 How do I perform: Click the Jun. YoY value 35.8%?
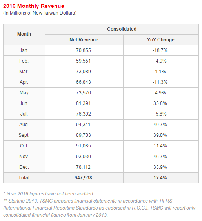coord(160,103)
